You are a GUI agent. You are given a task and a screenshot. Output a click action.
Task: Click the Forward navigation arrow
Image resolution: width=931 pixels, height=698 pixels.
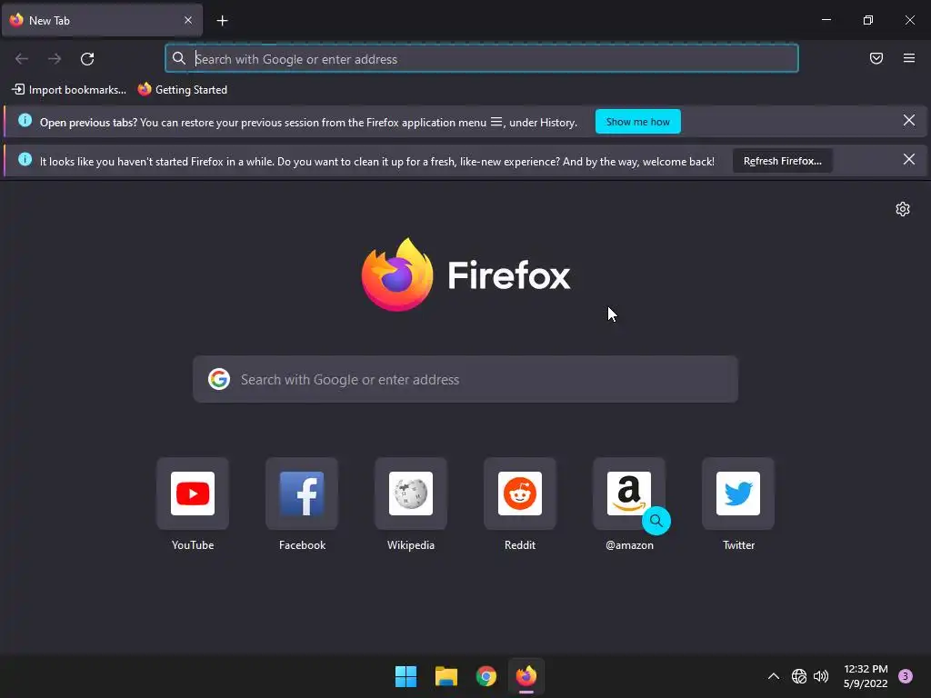[x=55, y=59]
